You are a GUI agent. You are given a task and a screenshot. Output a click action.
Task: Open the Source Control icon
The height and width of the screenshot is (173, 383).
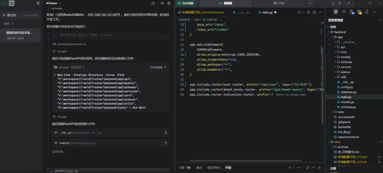tap(351, 11)
